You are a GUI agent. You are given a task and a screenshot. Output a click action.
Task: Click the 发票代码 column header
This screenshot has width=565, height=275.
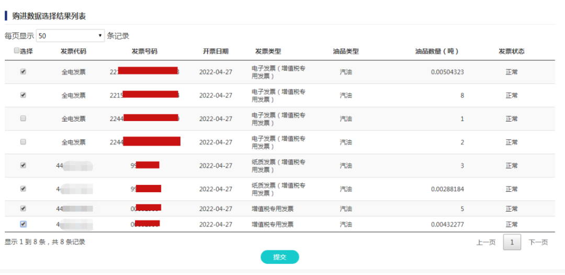[73, 51]
